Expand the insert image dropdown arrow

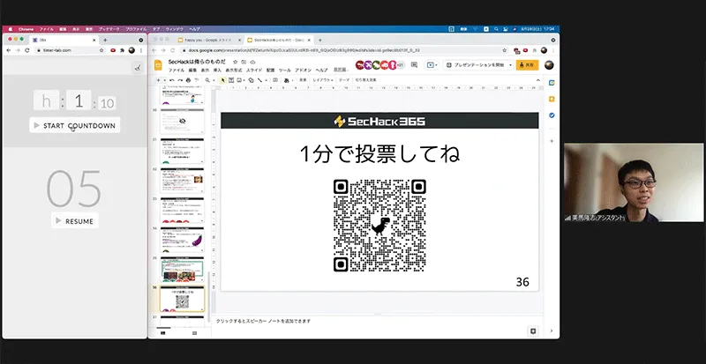244,80
